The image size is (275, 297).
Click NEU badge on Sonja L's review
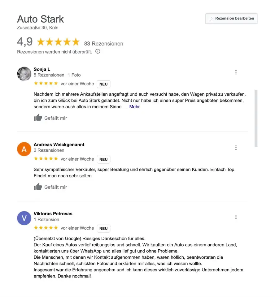(x=103, y=84)
